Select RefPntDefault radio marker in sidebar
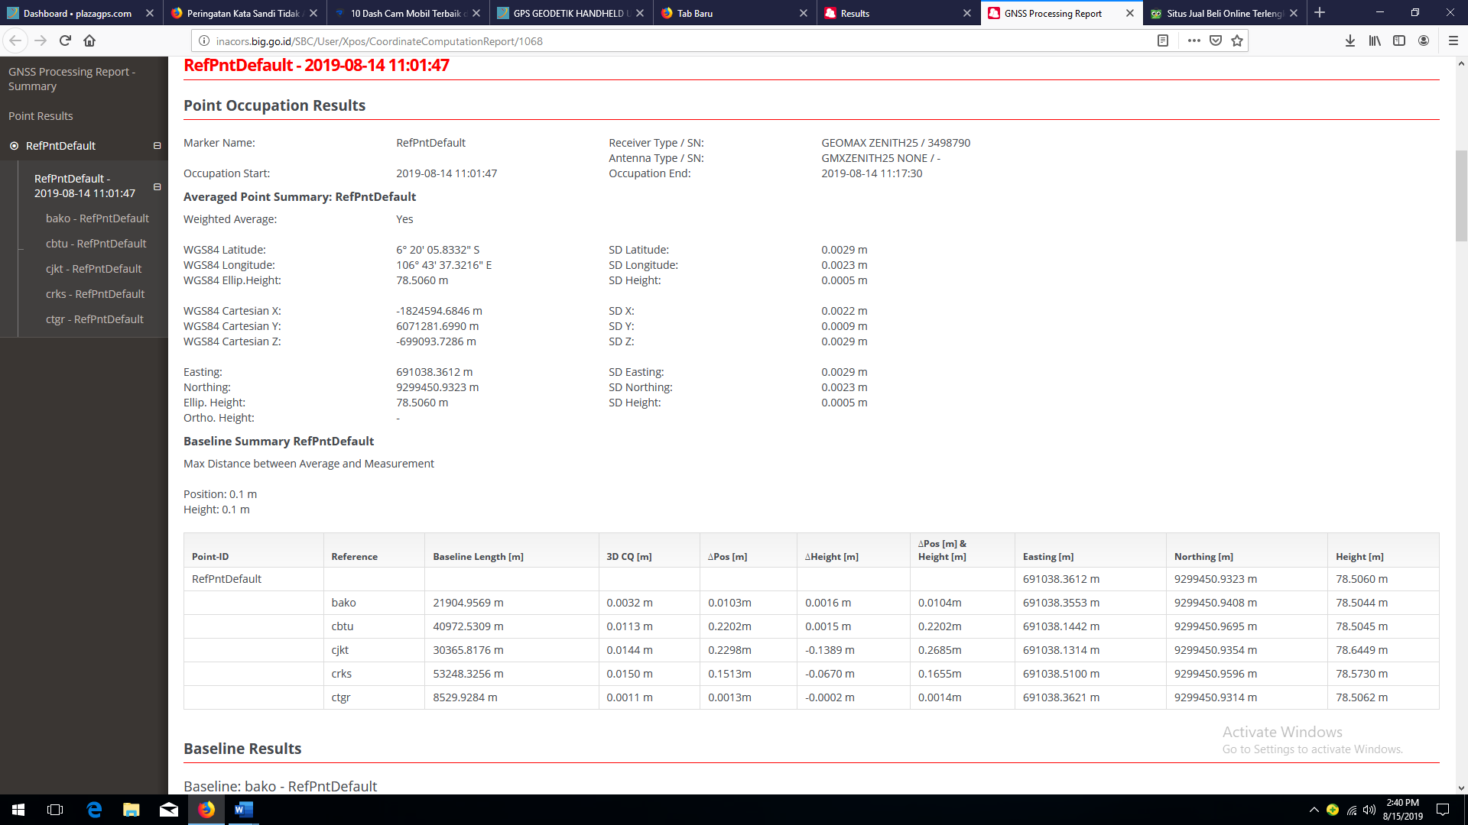 (x=14, y=146)
